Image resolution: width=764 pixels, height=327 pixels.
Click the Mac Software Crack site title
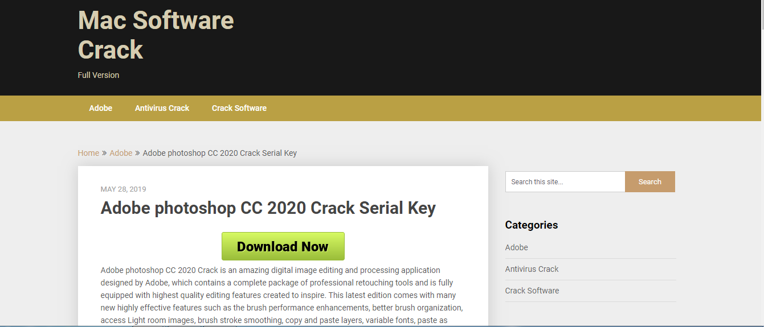[x=156, y=35]
